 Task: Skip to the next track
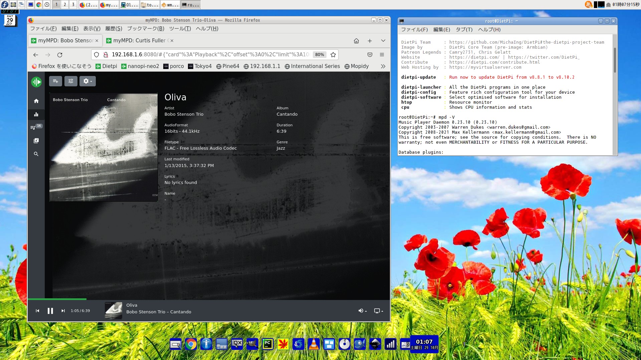(x=63, y=311)
